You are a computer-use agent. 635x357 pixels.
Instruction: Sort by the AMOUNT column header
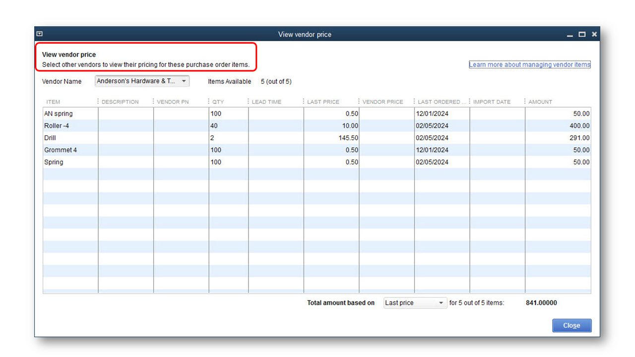pyautogui.click(x=540, y=102)
